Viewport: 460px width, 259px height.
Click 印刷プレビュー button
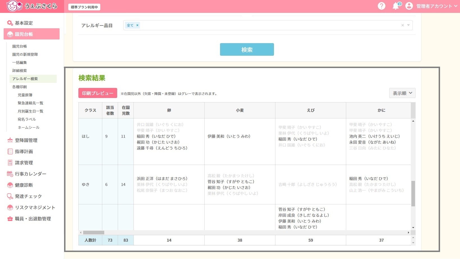(98, 93)
